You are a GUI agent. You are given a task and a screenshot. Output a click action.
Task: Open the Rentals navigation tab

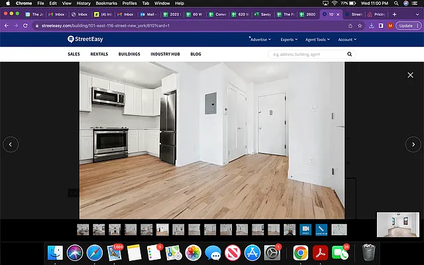point(99,54)
